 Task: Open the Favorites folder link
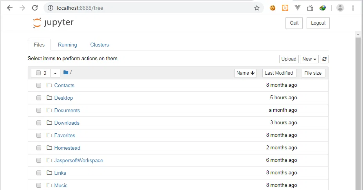(65, 135)
